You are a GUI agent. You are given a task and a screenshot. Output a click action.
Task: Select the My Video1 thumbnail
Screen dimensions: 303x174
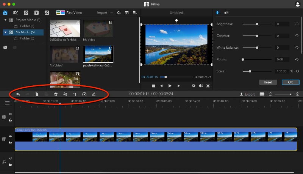65,54
